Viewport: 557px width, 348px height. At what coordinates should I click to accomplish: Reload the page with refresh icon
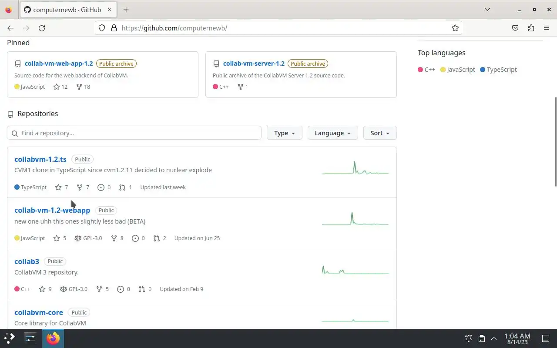point(42,28)
